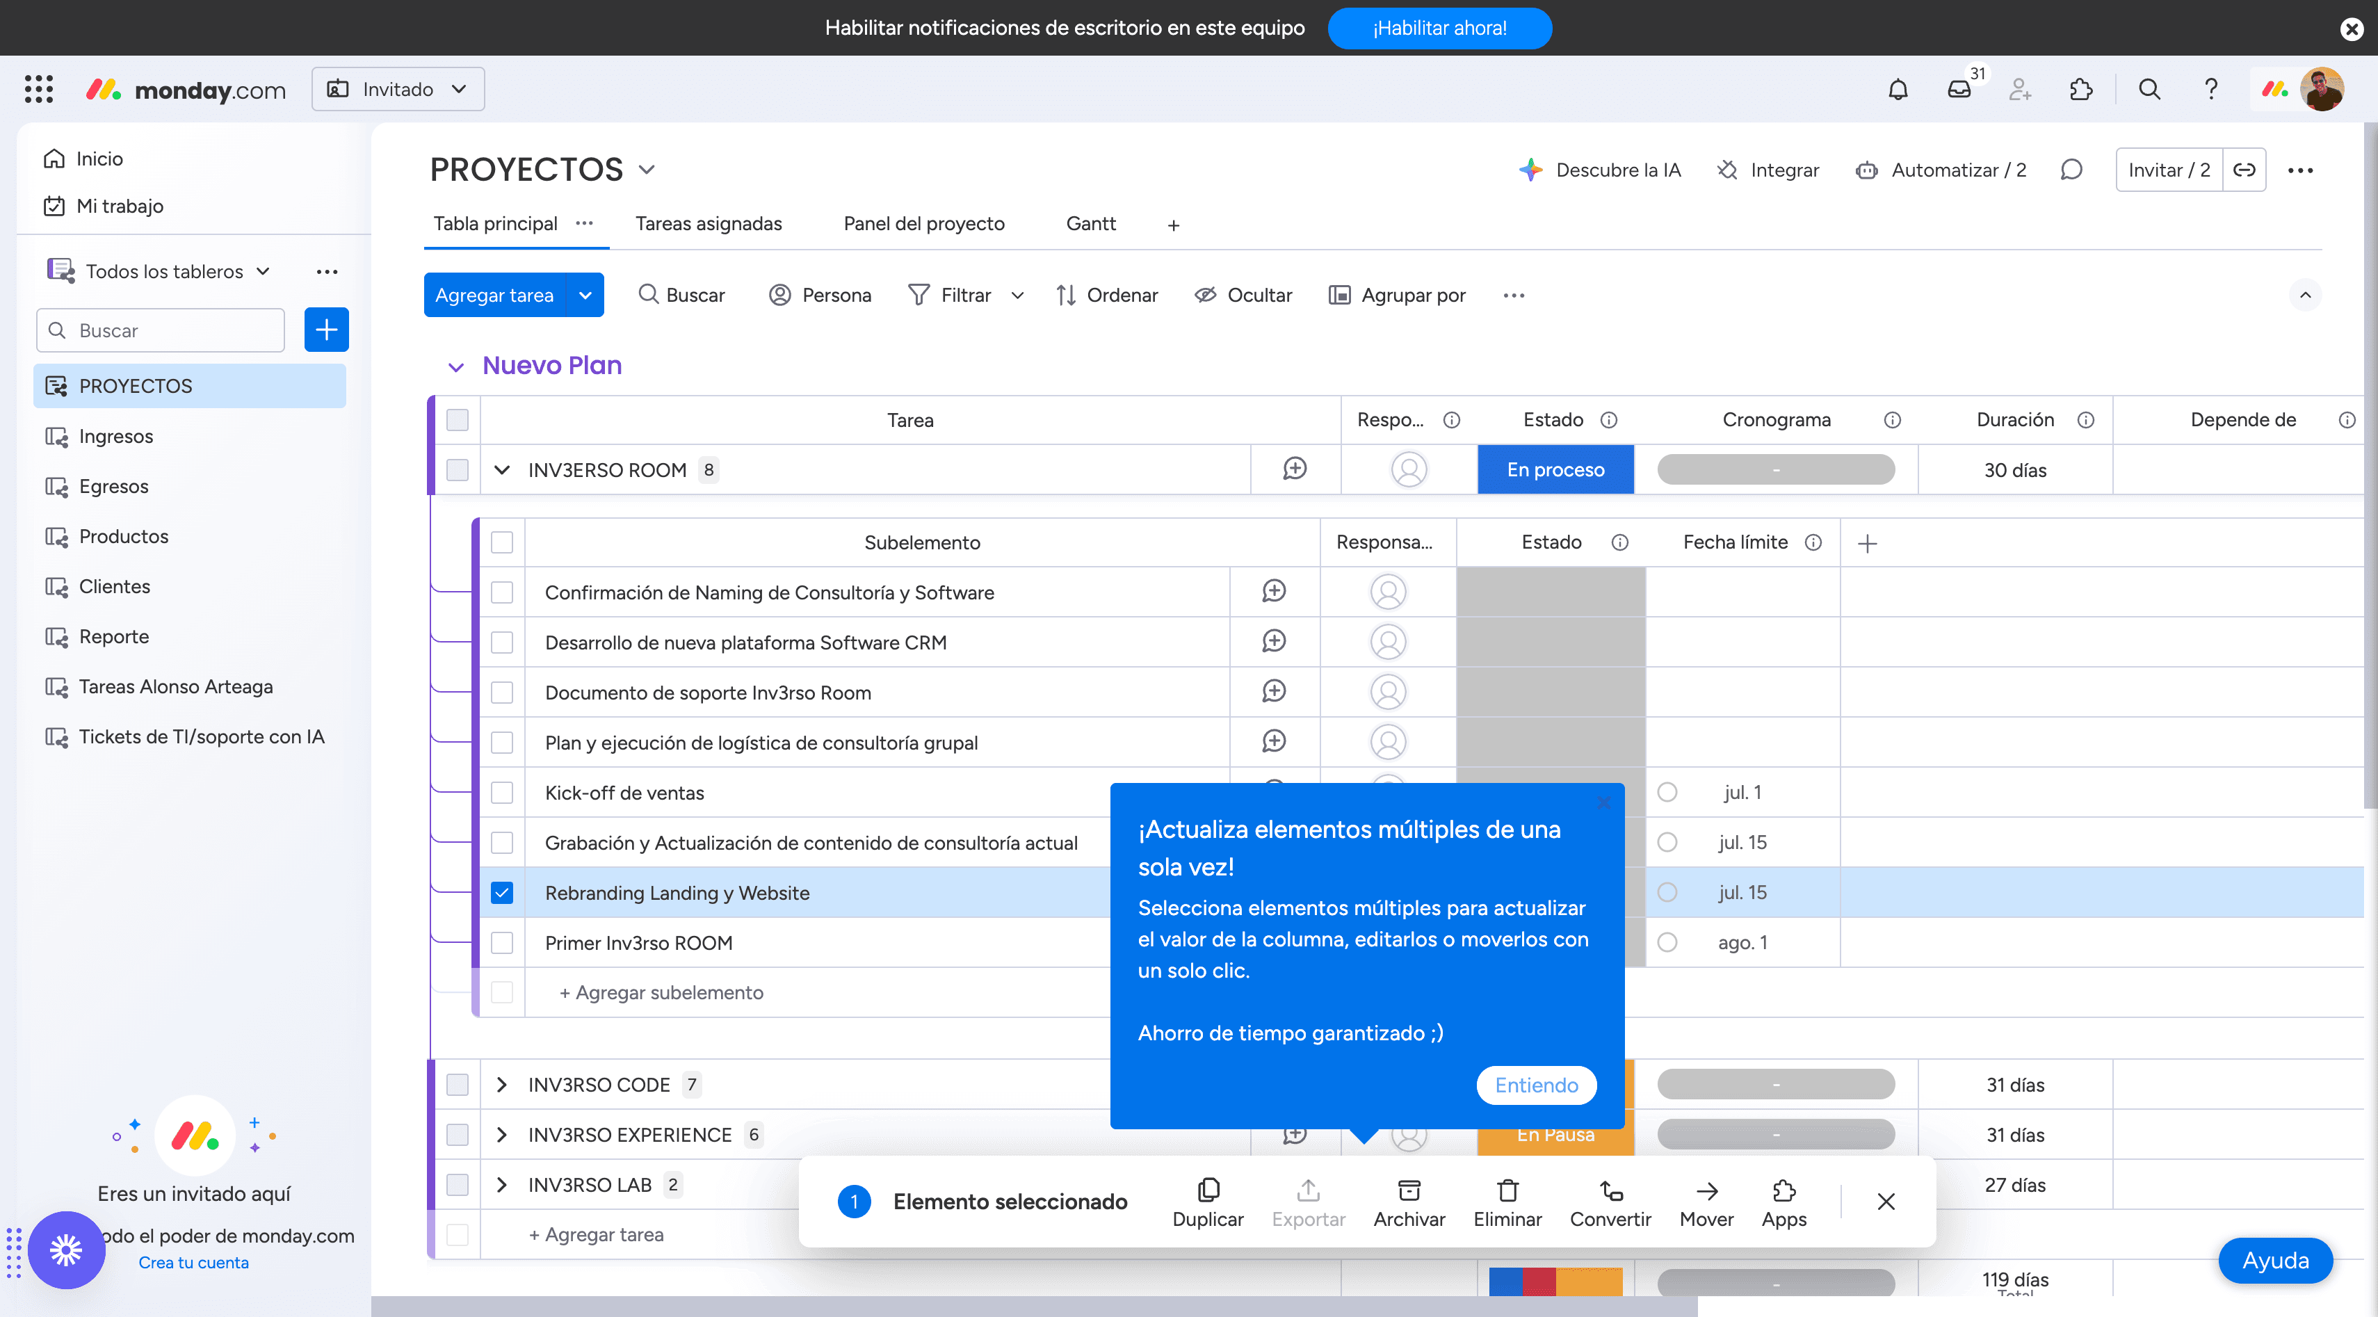Collapse INV3ERSO ROOM subitems
This screenshot has height=1317, width=2378.
coord(501,470)
